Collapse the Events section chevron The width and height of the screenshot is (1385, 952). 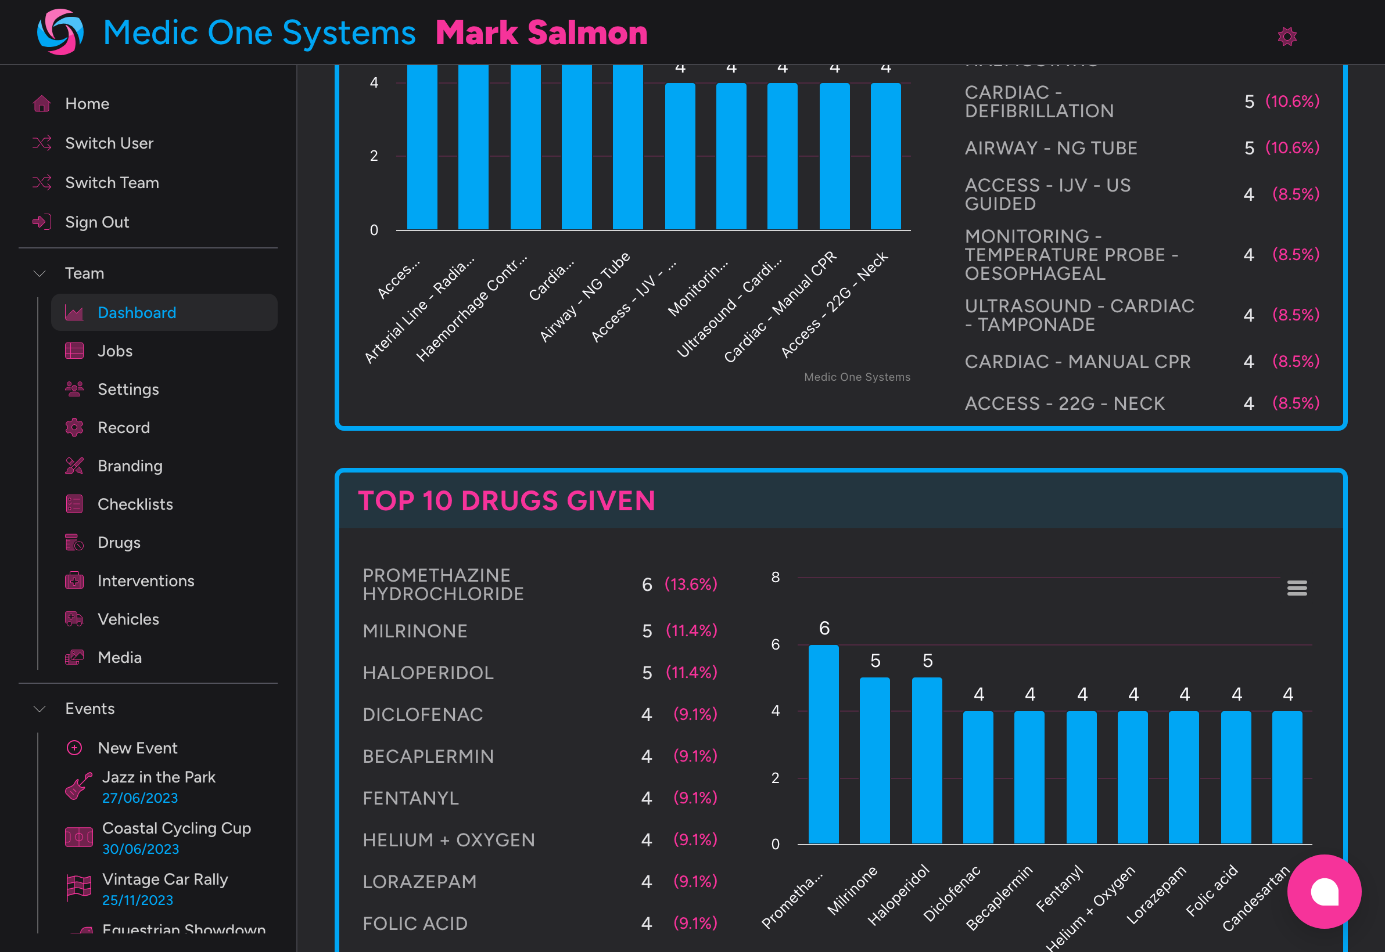pos(40,709)
